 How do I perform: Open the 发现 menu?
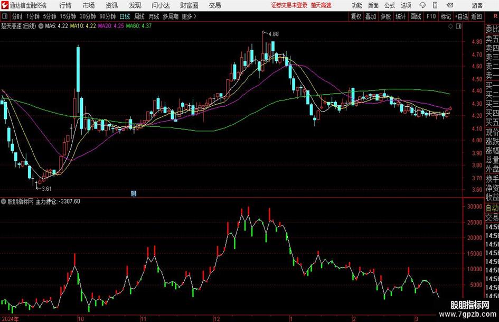pos(135,5)
